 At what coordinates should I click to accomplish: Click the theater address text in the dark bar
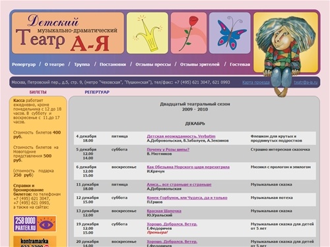coord(121,82)
